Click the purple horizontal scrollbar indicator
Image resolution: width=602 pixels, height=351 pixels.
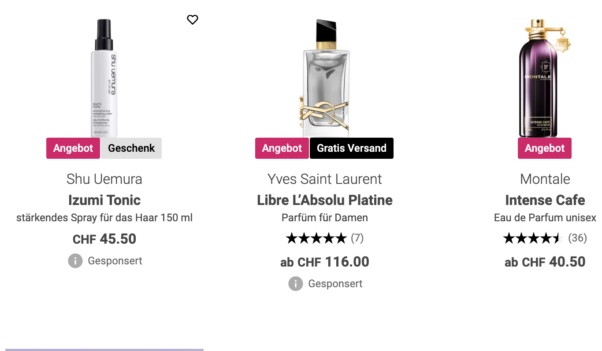104,350
